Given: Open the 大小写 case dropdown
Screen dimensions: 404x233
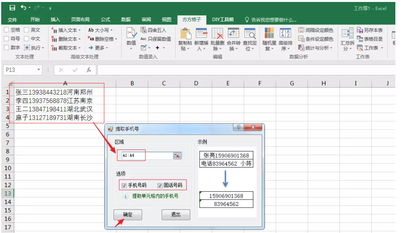Looking at the screenshot, I should [x=111, y=30].
